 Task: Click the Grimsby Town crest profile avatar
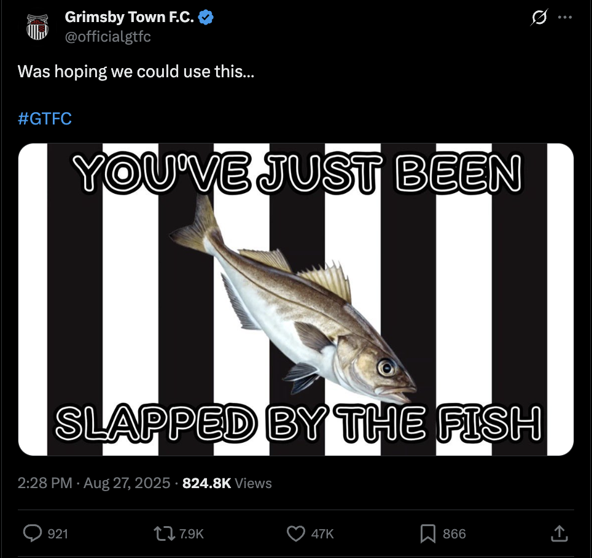click(x=37, y=28)
